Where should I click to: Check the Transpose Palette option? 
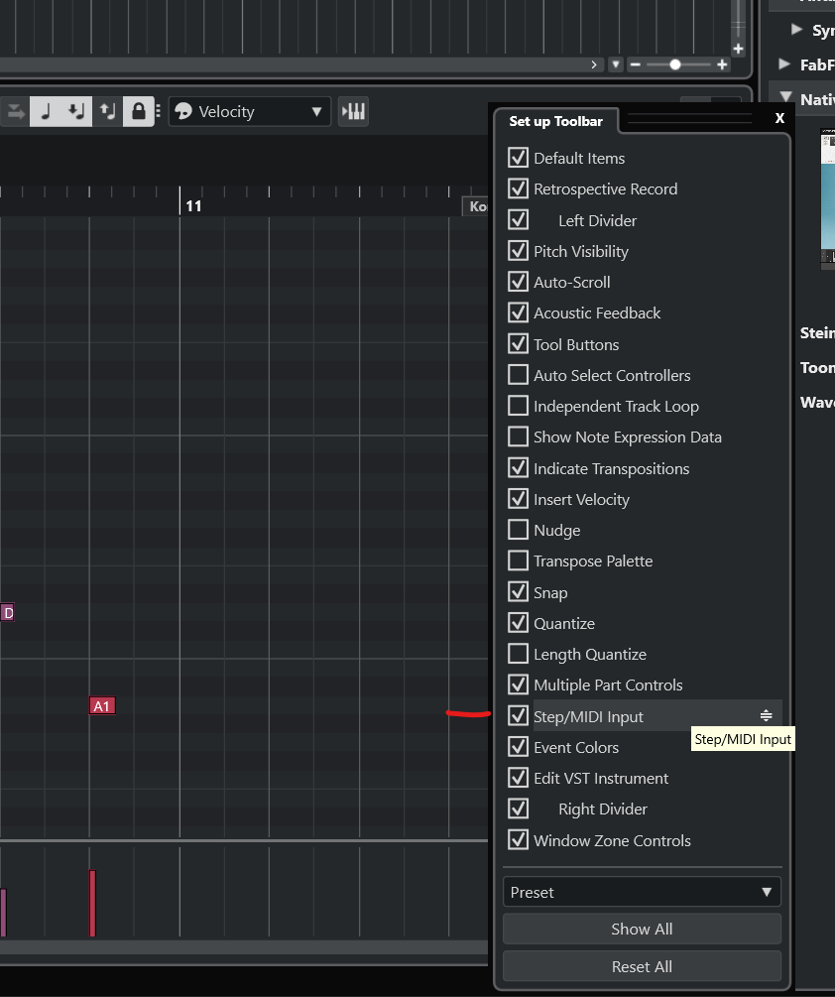tap(518, 561)
